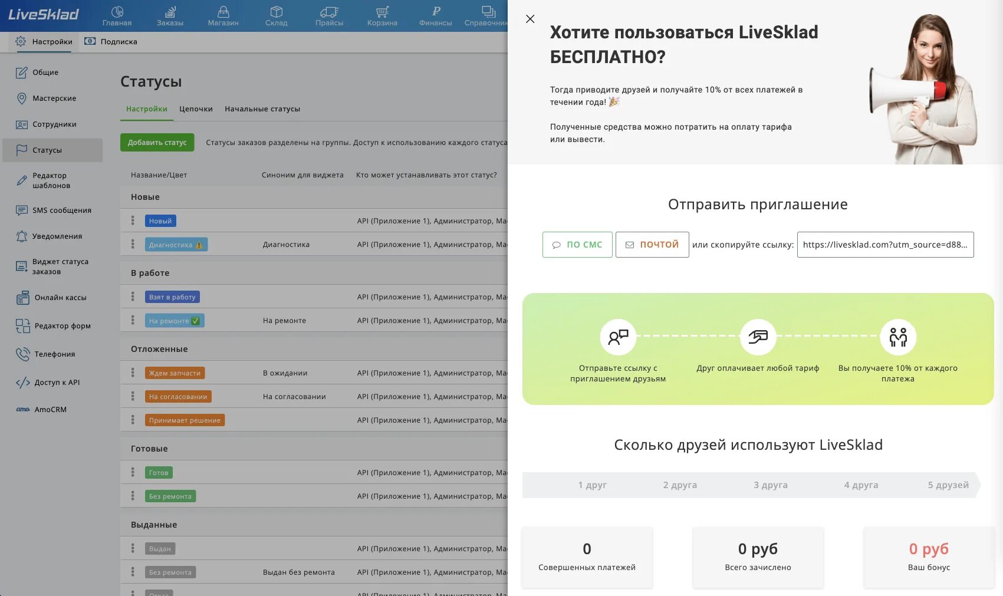Open row menu for Ждем запчасти
This screenshot has height=596, width=1003.
point(133,373)
